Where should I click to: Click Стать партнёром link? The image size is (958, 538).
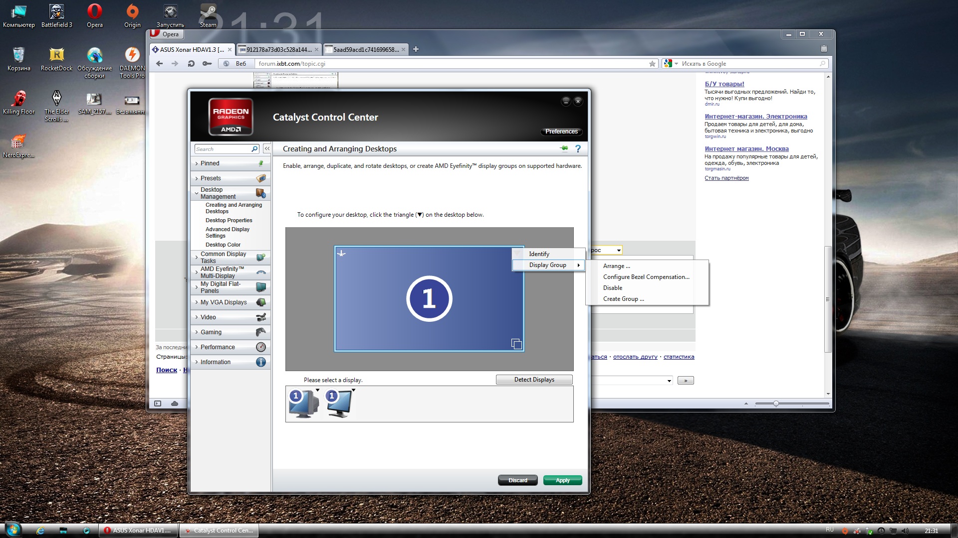coord(726,178)
